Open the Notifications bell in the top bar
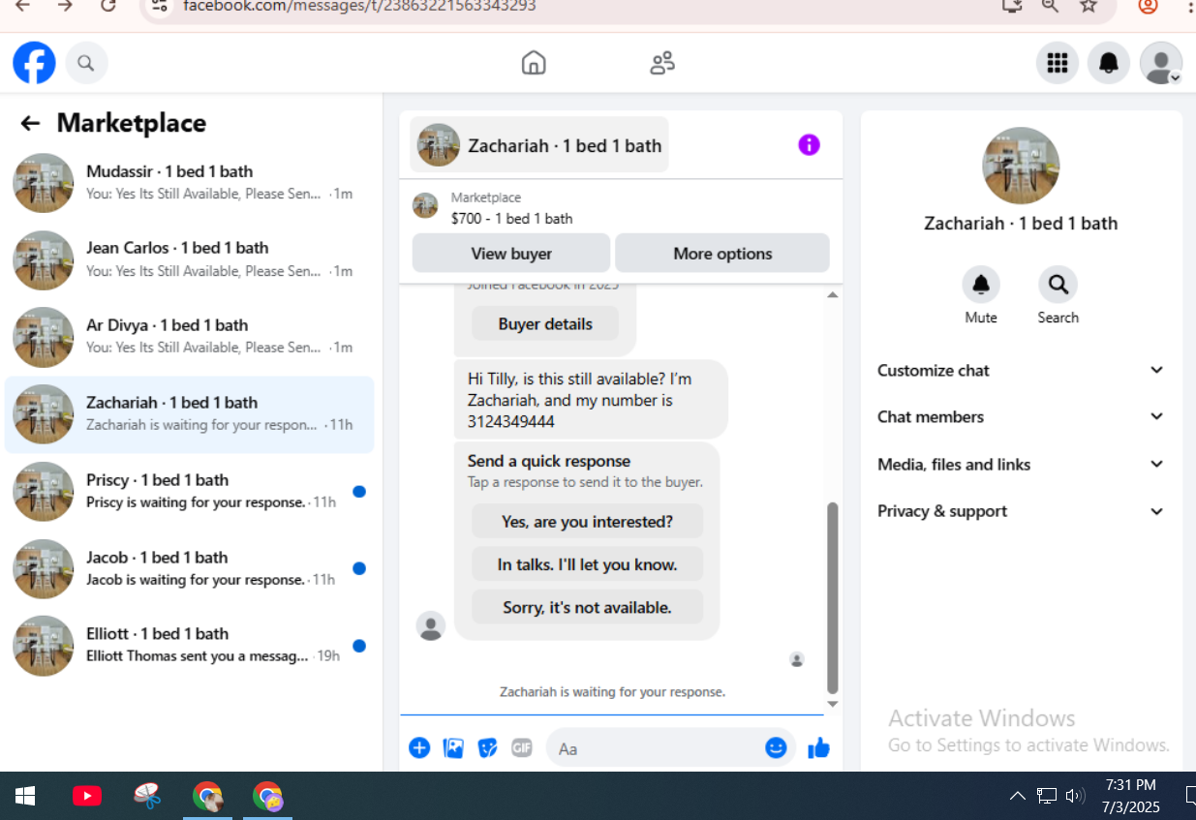The width and height of the screenshot is (1196, 820). point(1109,63)
